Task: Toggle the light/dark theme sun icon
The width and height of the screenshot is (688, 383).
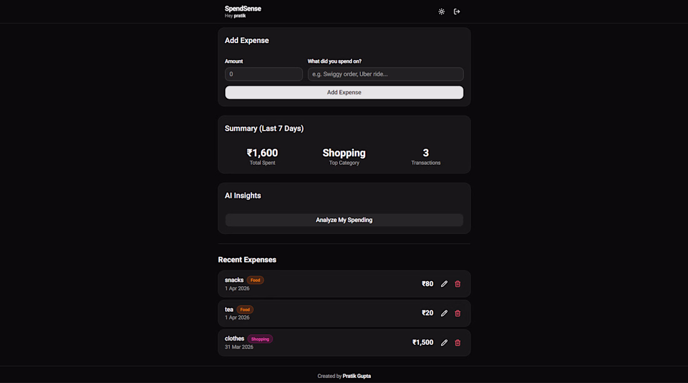Action: pos(442,12)
